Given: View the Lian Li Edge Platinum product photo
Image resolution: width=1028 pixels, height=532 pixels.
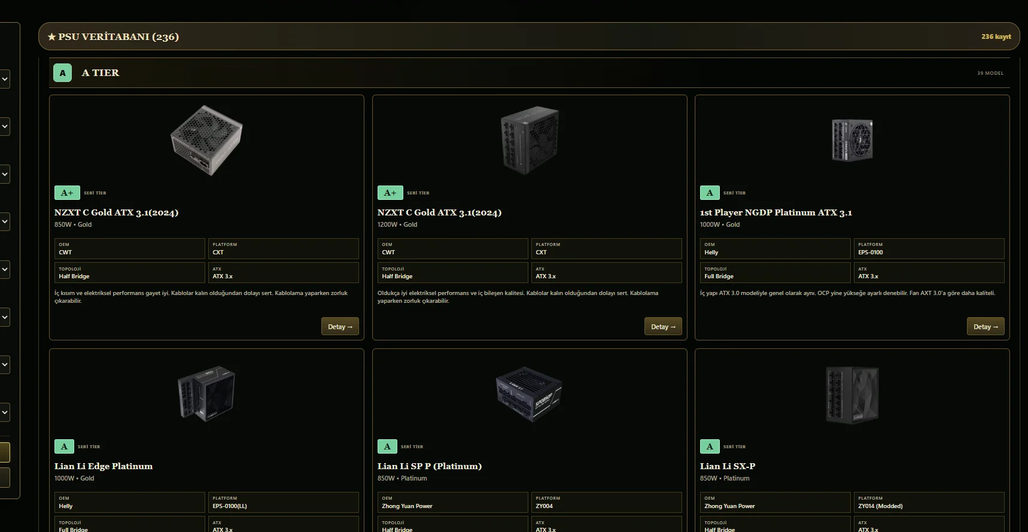Looking at the screenshot, I should (x=206, y=394).
